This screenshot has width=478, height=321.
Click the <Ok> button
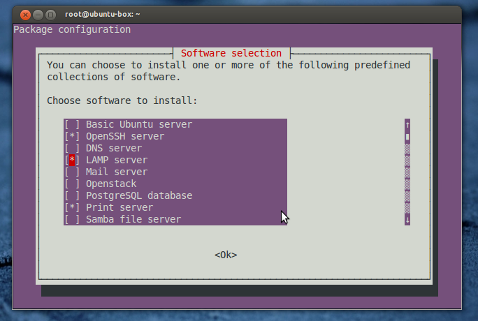(x=226, y=255)
